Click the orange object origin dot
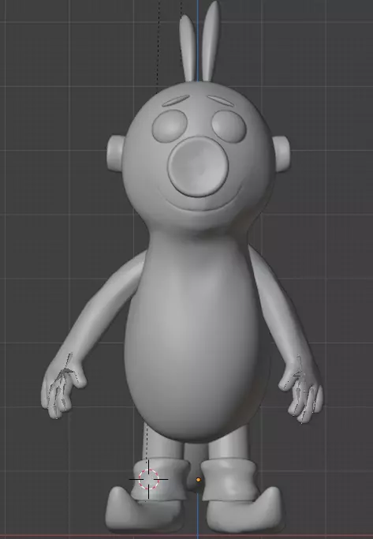 tap(198, 480)
